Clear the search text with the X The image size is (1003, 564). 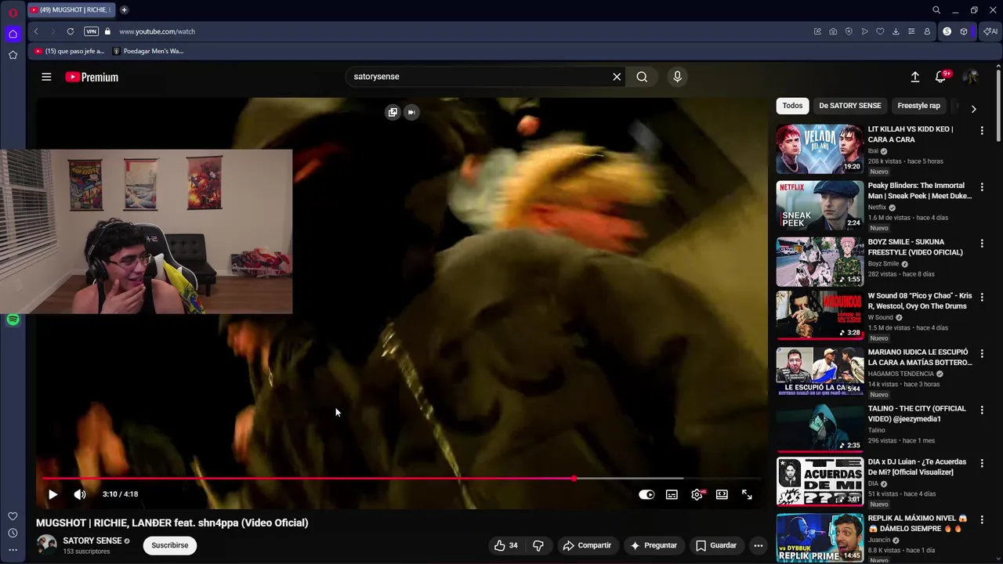pos(617,77)
